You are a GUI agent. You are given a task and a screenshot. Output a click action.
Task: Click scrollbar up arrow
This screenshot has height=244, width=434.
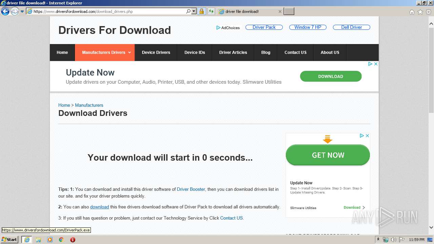[431, 24]
